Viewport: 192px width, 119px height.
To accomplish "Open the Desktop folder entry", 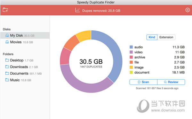I will point(25,60).
